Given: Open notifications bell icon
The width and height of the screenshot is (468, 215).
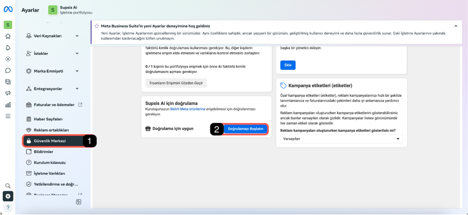Looking at the screenshot, I should pyautogui.click(x=8, y=48).
